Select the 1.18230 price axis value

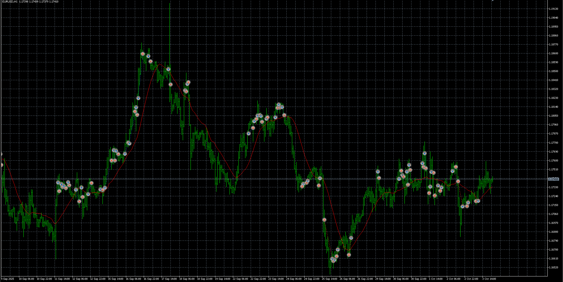554,98
